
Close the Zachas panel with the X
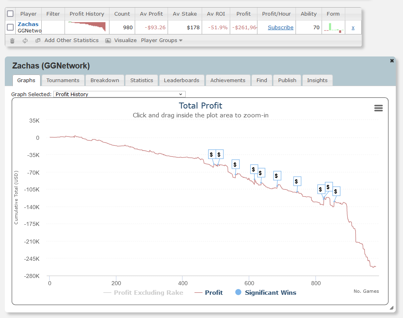(x=392, y=61)
